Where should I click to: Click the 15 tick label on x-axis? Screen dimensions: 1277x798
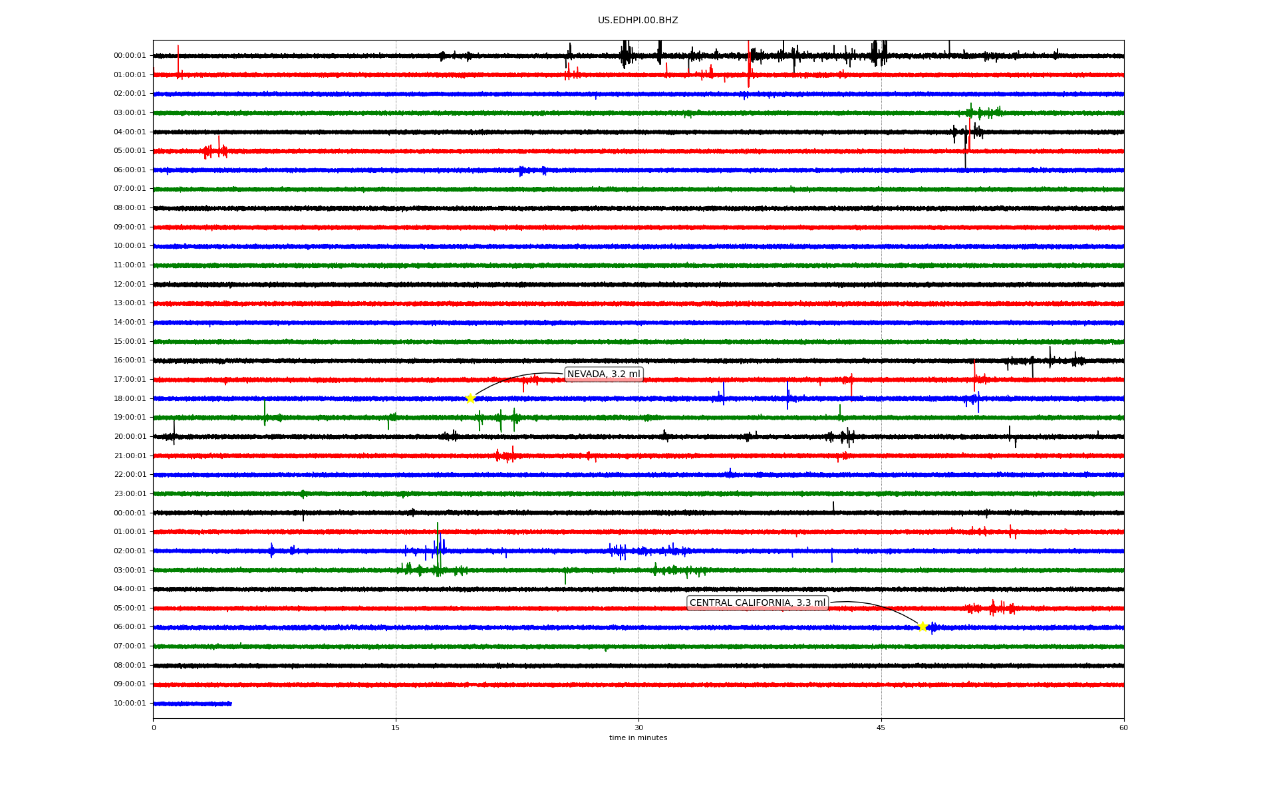coord(396,728)
